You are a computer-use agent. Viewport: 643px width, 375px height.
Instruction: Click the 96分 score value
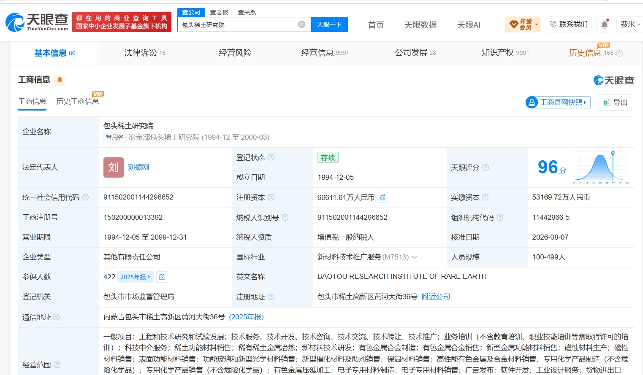pyautogui.click(x=552, y=167)
